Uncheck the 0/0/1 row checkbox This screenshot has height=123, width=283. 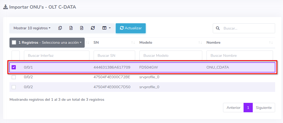14,67
